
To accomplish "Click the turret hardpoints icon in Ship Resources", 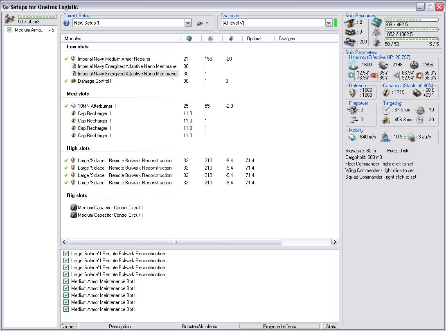I will click(350, 22).
